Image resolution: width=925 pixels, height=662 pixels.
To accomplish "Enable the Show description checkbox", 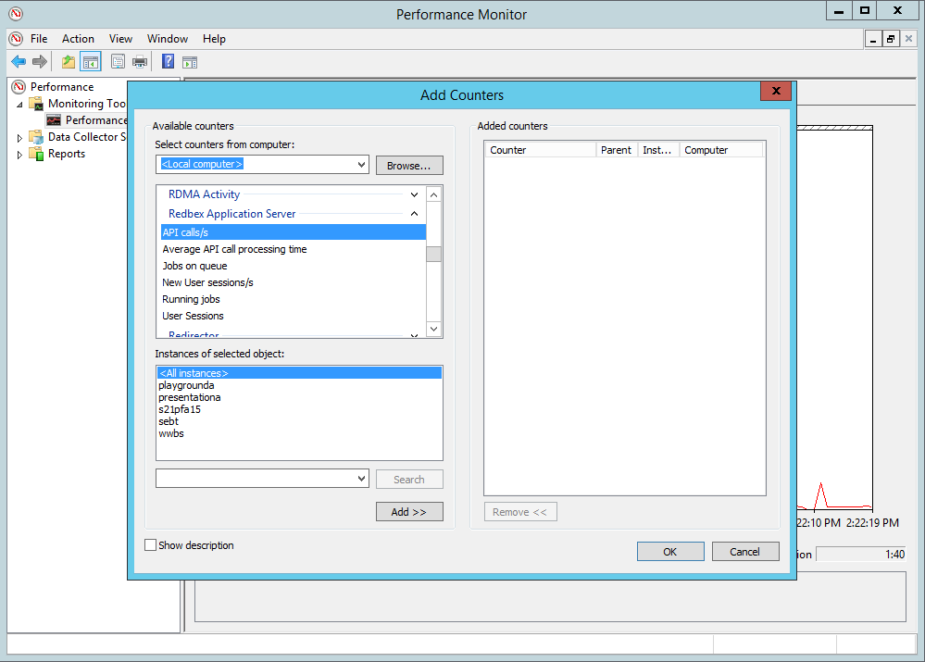I will click(x=151, y=545).
